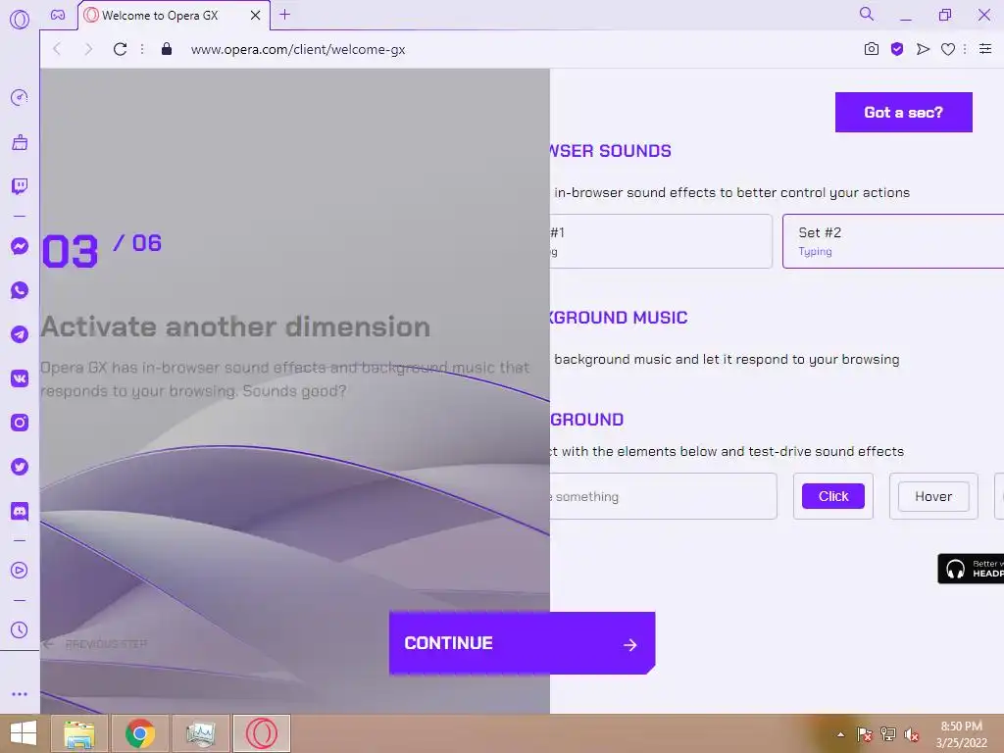
Task: Open Instagram sidebar panel
Action: (20, 423)
